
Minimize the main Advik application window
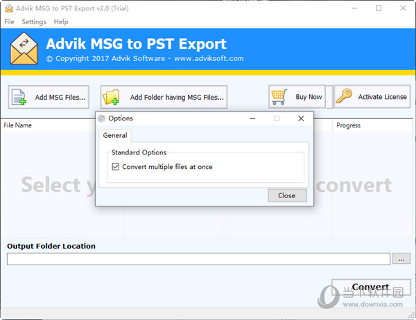click(x=354, y=8)
